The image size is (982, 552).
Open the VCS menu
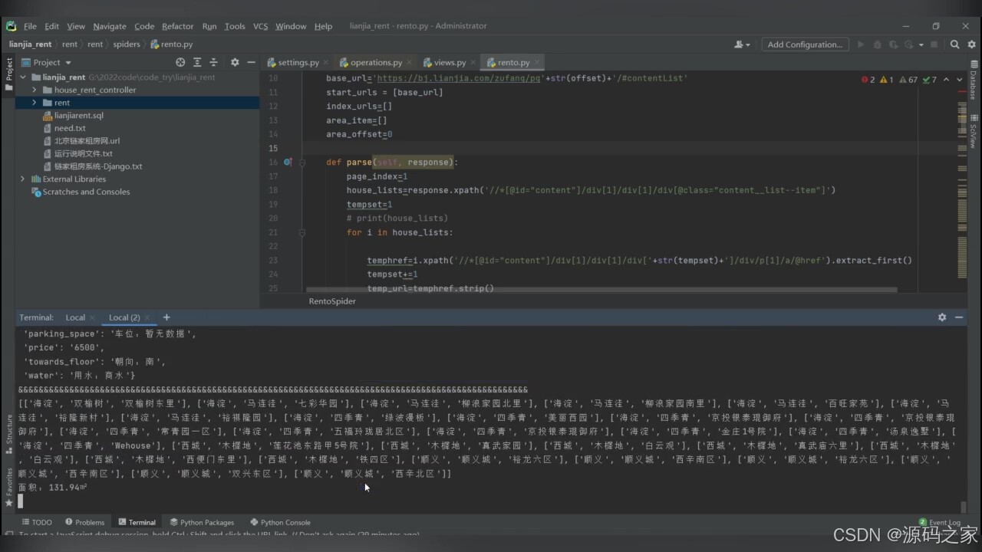[x=260, y=26]
